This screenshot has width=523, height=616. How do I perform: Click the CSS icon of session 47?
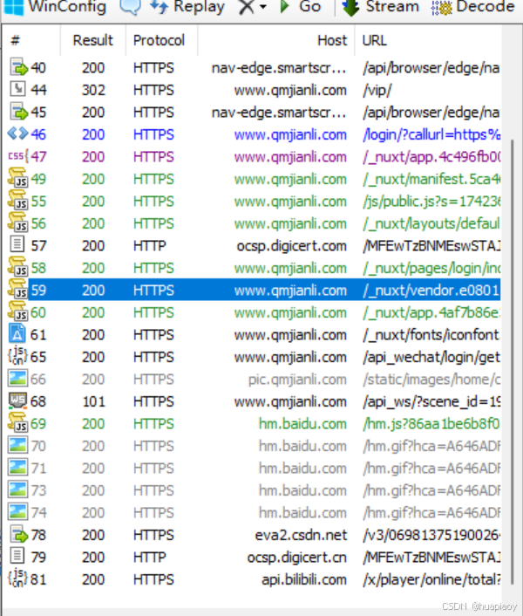coord(18,156)
